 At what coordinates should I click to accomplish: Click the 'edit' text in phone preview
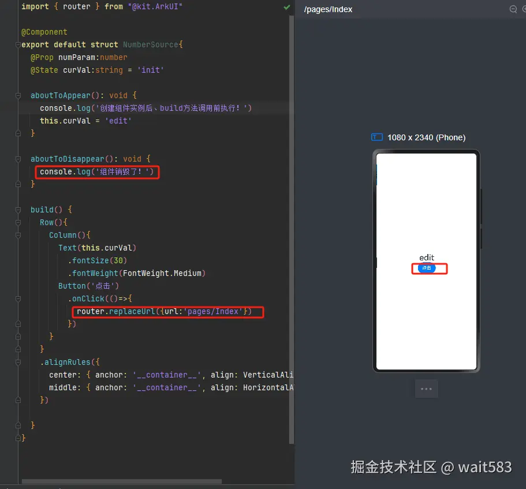pos(426,257)
